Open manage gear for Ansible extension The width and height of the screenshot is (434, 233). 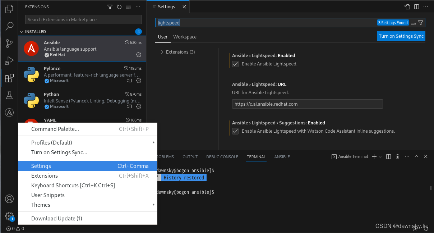click(139, 55)
